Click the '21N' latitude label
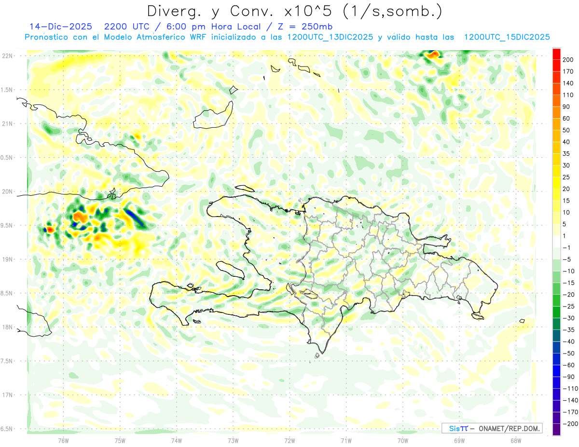Screen dimensions: 579x447 (x=7, y=123)
